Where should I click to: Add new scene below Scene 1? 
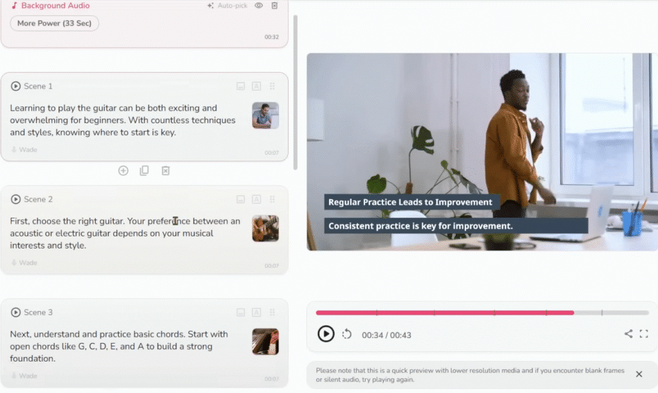[x=123, y=171]
